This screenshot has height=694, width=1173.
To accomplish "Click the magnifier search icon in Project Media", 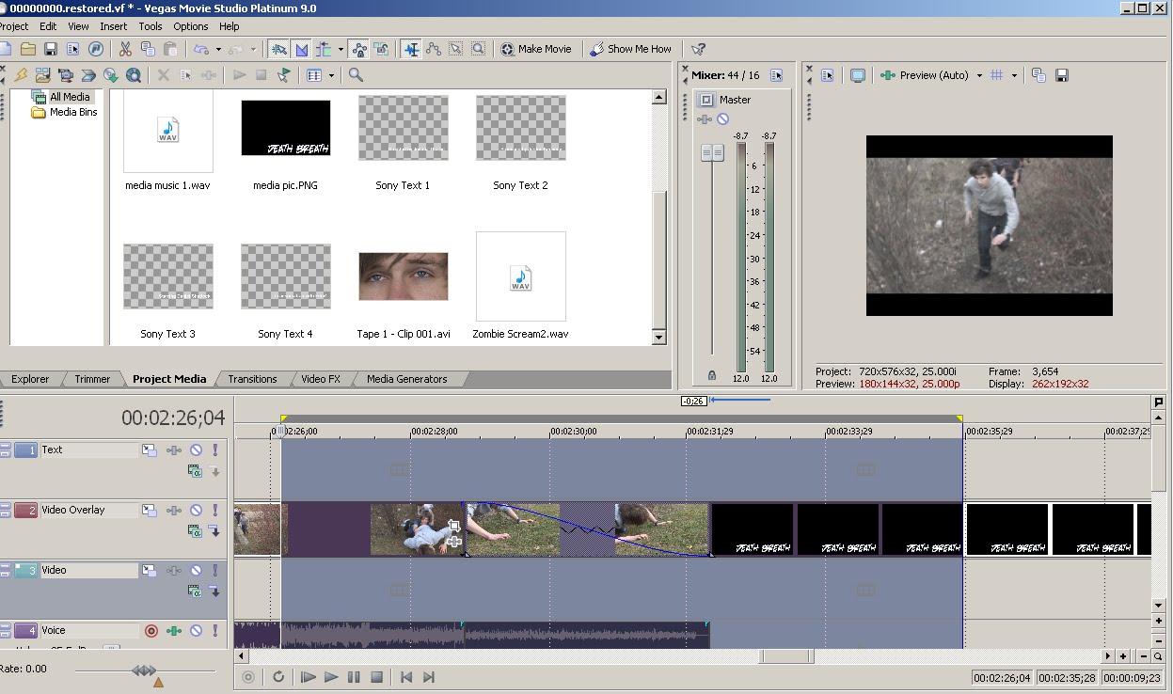I will [356, 75].
